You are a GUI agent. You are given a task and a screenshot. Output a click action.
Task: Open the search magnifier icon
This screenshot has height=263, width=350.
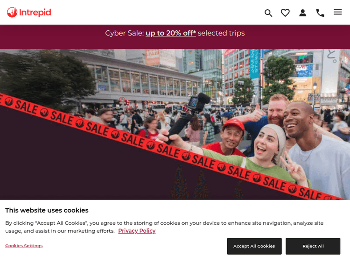tap(268, 13)
